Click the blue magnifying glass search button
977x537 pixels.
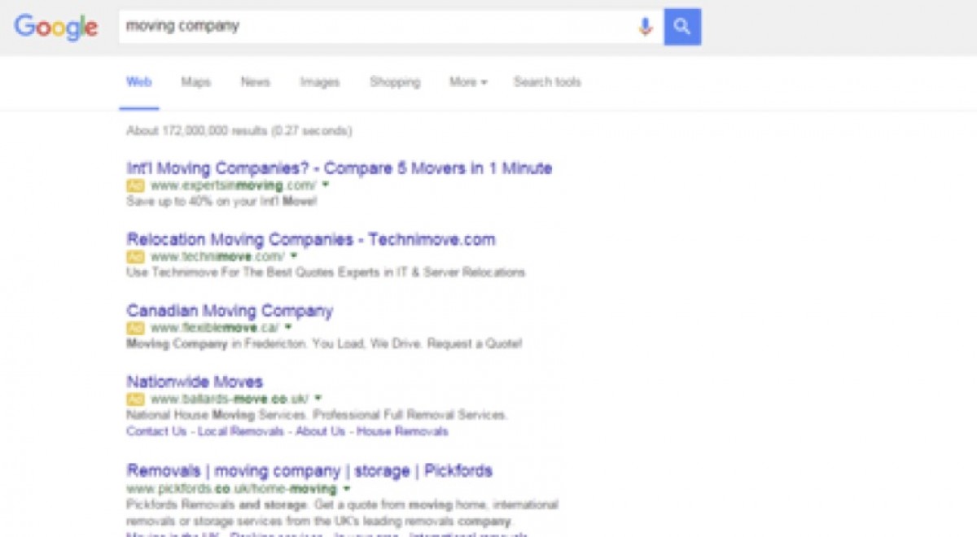pyautogui.click(x=682, y=27)
